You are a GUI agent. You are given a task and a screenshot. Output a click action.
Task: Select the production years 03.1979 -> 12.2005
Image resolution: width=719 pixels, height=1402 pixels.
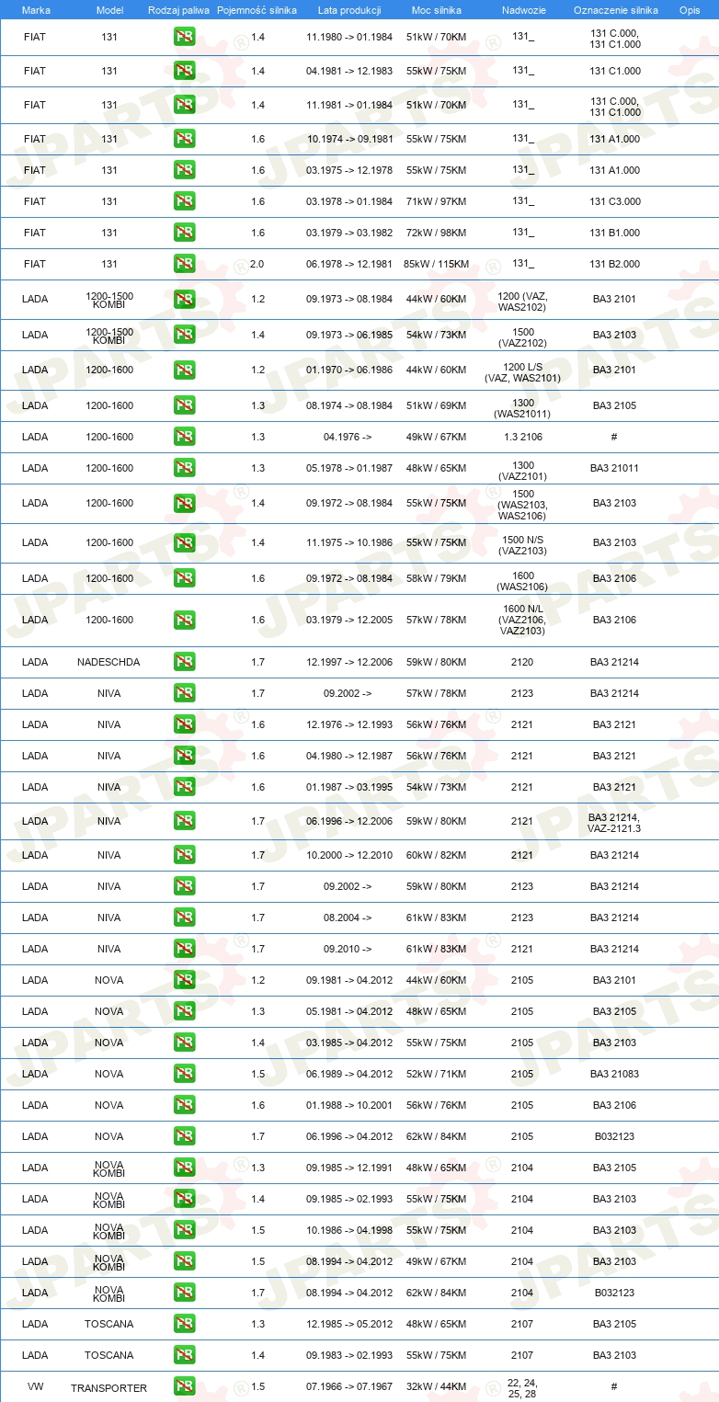click(349, 620)
